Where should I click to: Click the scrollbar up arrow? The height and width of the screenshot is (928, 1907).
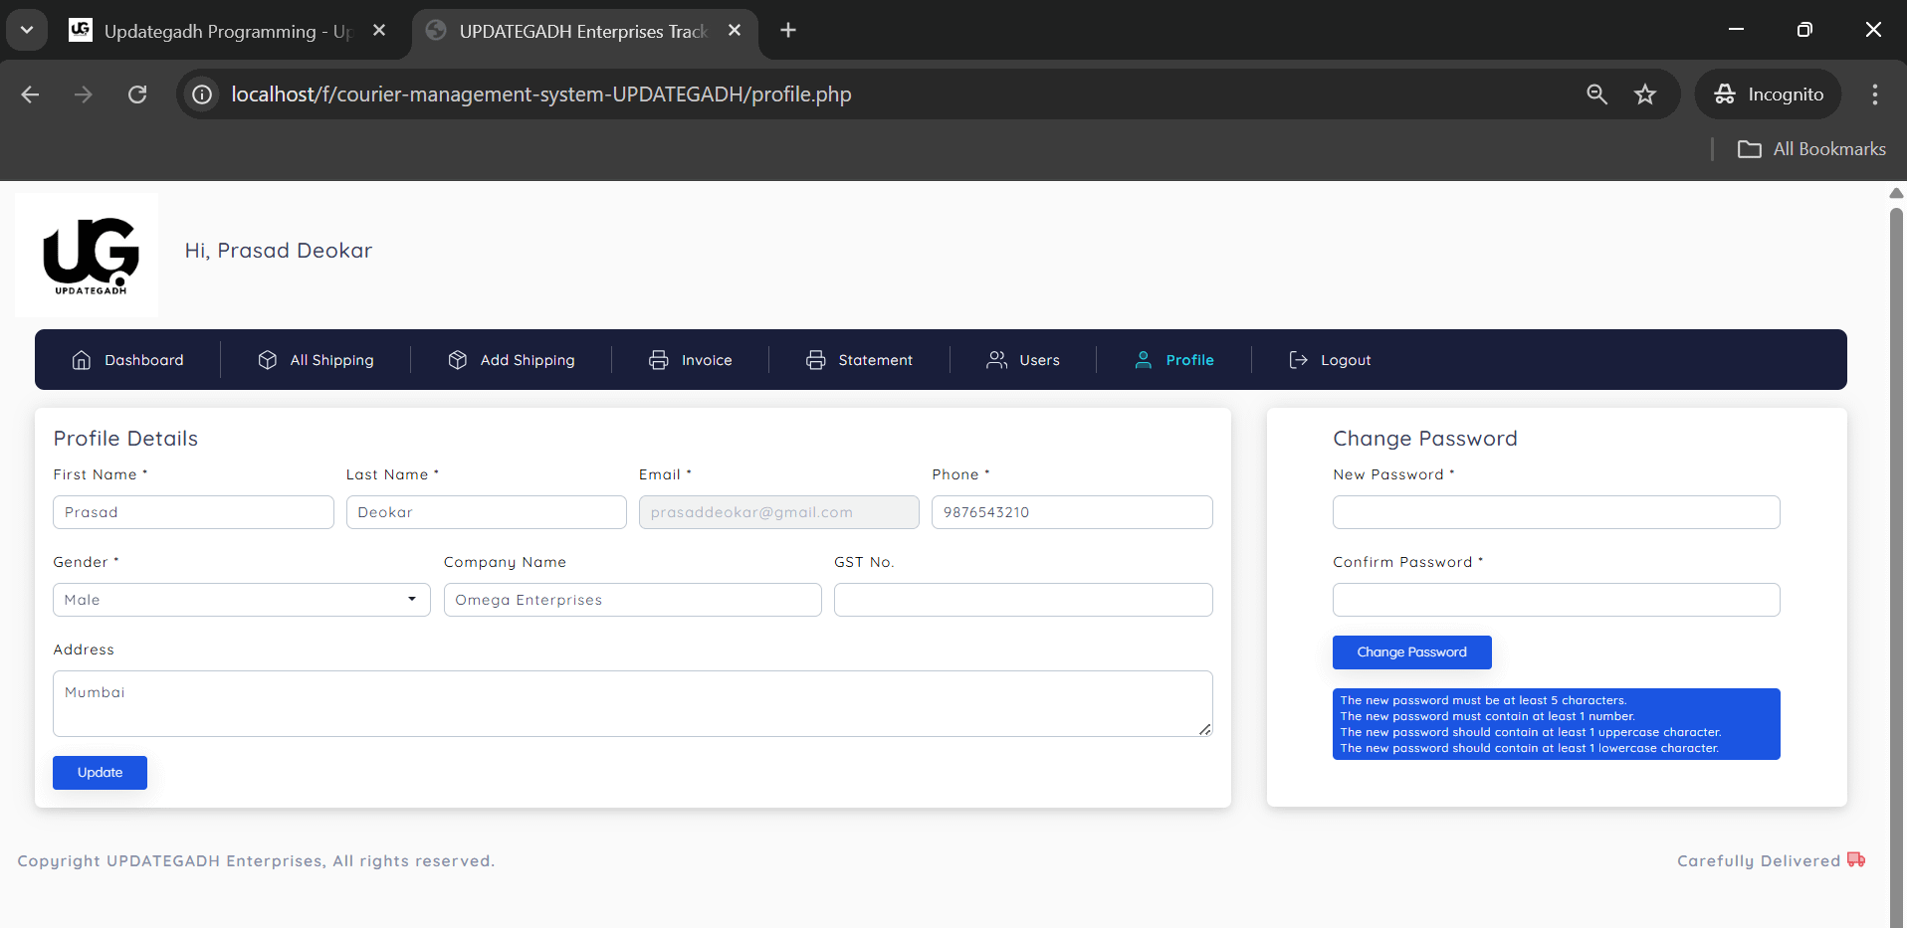[x=1895, y=193]
